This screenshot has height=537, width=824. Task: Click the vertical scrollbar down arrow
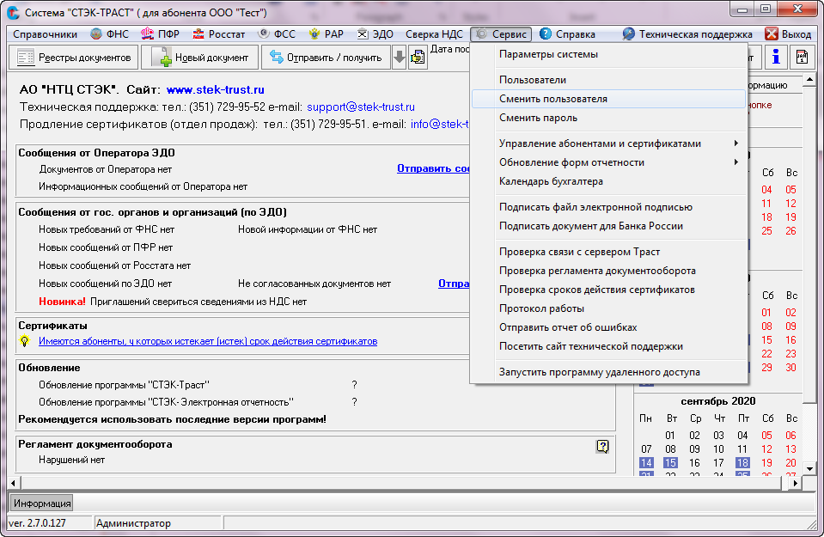[809, 469]
